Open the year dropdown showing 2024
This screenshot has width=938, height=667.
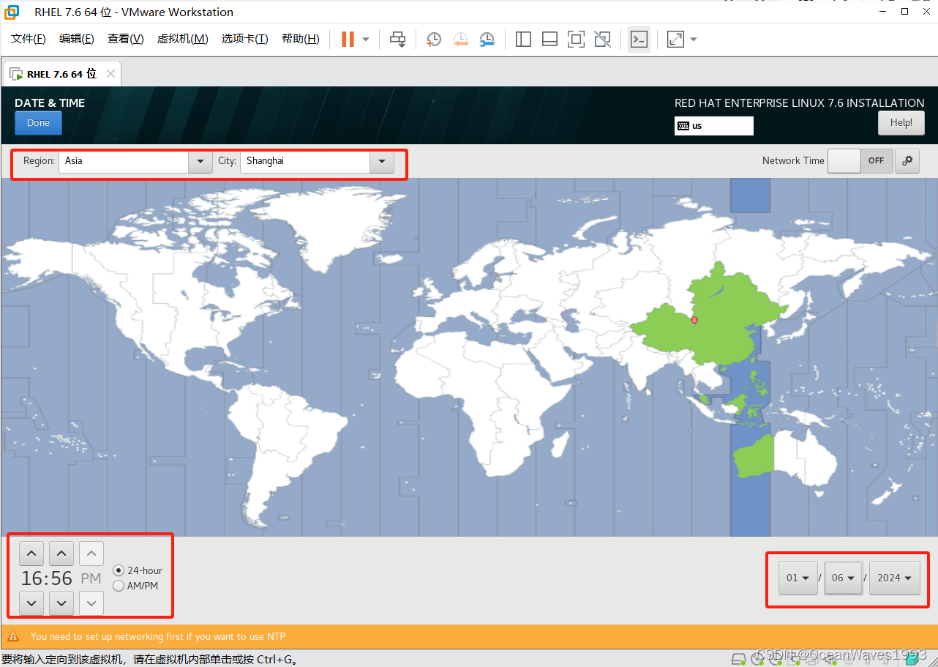[x=895, y=578]
